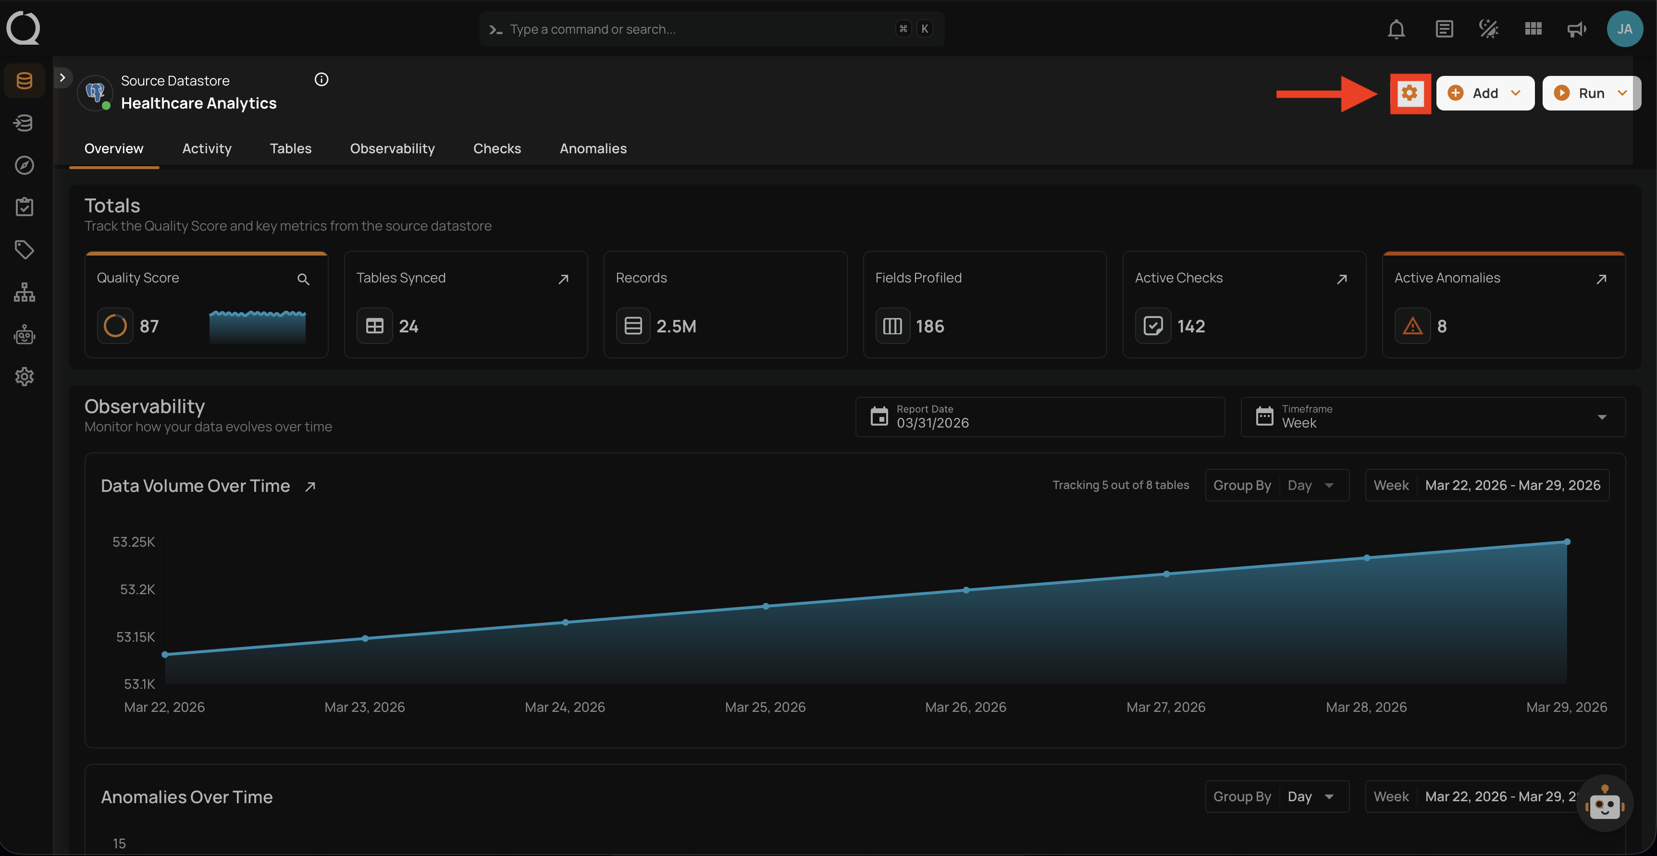Open the info icon beside Source Datastore
This screenshot has width=1657, height=856.
click(x=322, y=80)
